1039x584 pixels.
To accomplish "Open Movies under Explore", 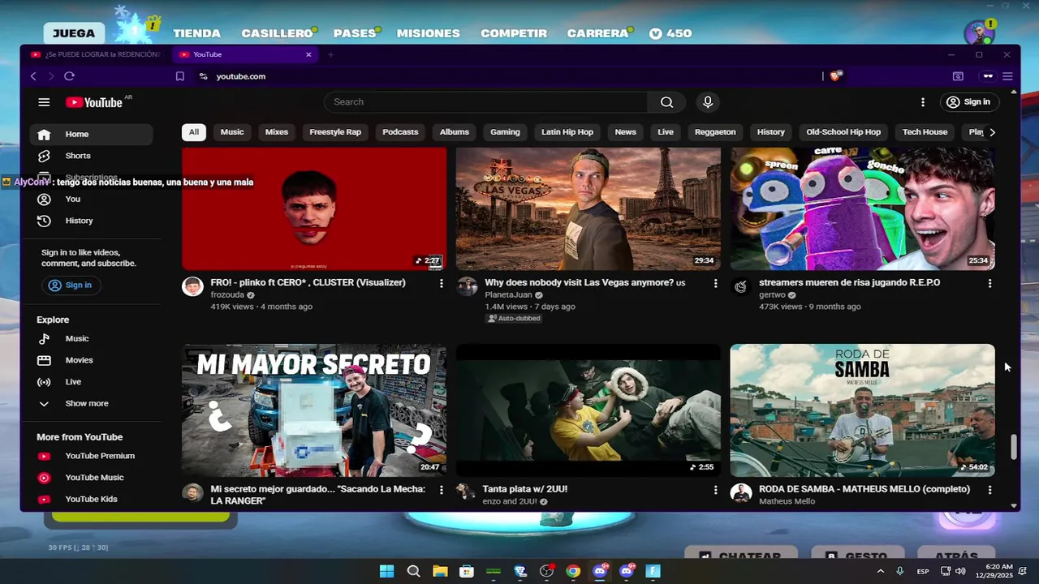I will (91, 360).
